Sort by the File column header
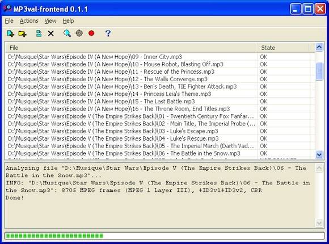This screenshot has width=329, height=244. [x=131, y=48]
